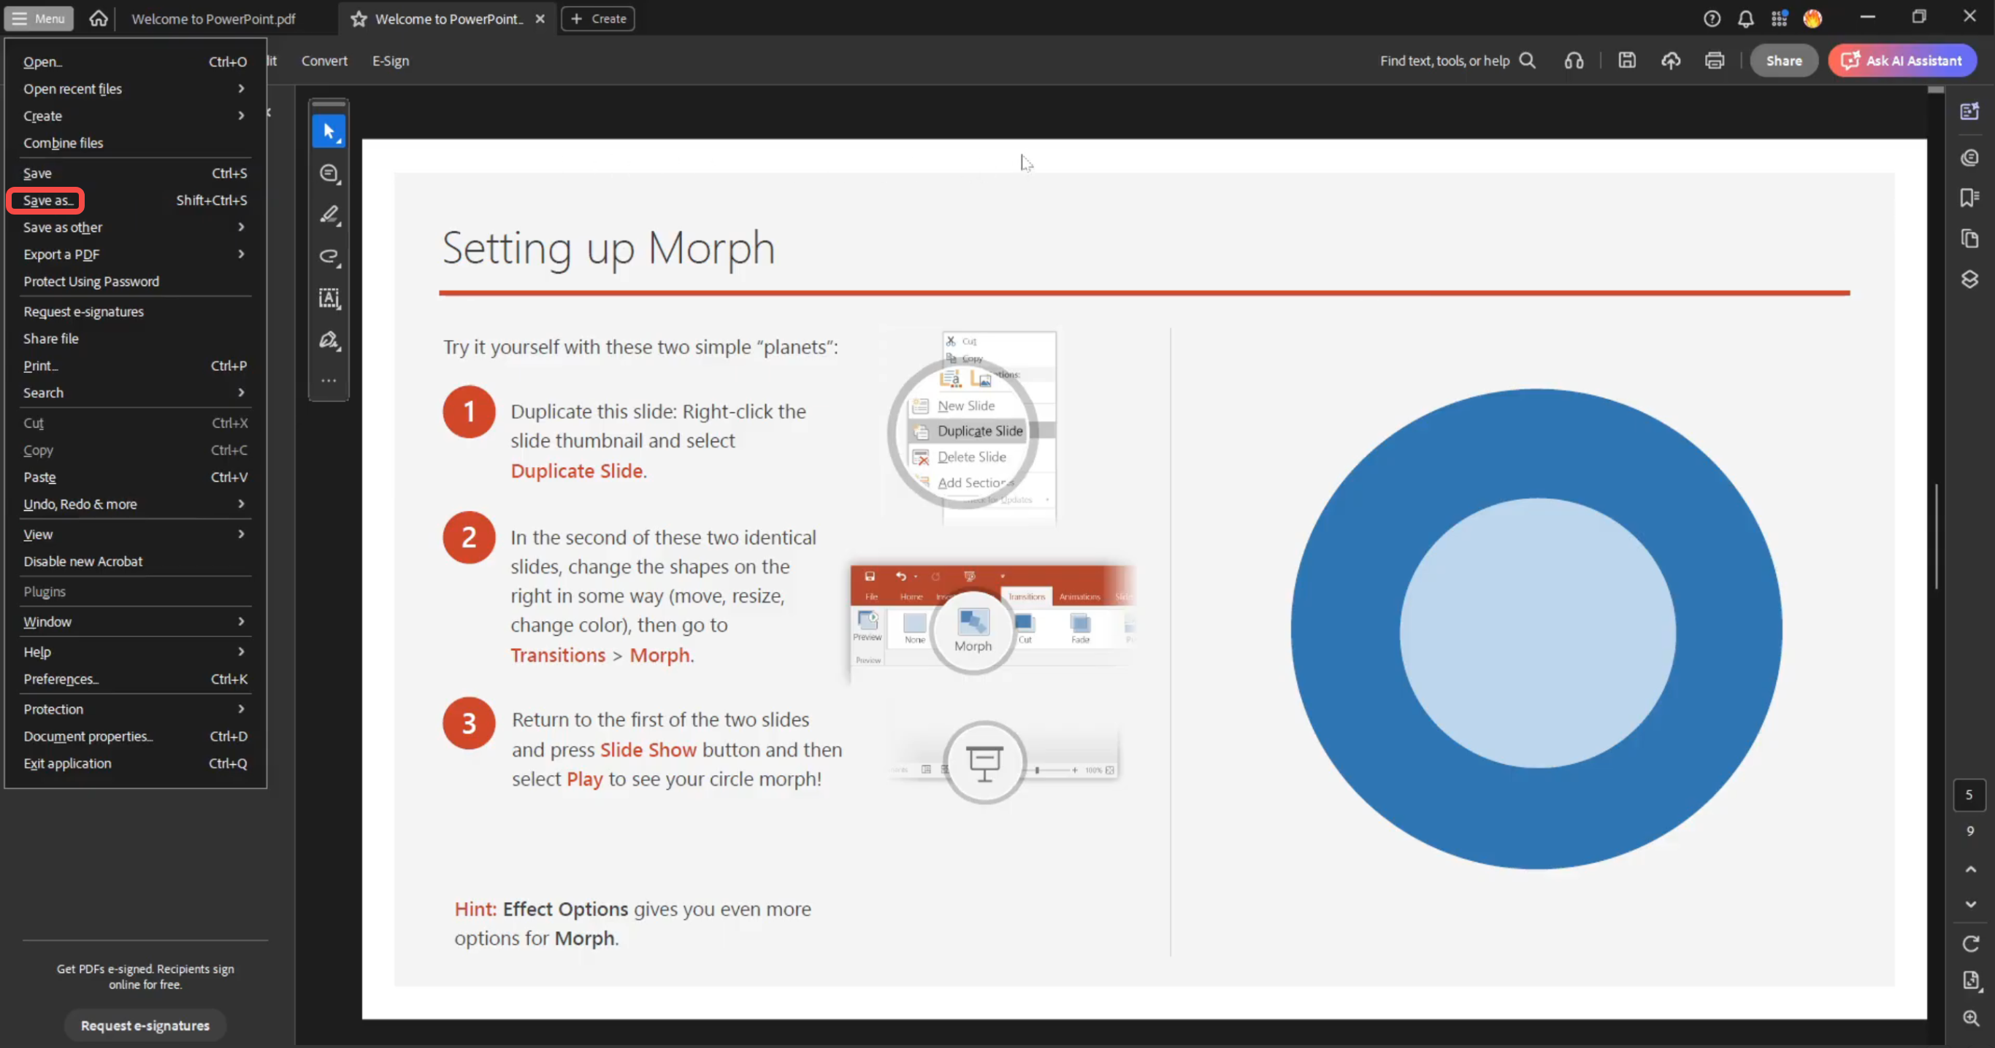Screen dimensions: 1995x1048
Task: Open the Layers panel in right rail
Action: coord(1970,279)
